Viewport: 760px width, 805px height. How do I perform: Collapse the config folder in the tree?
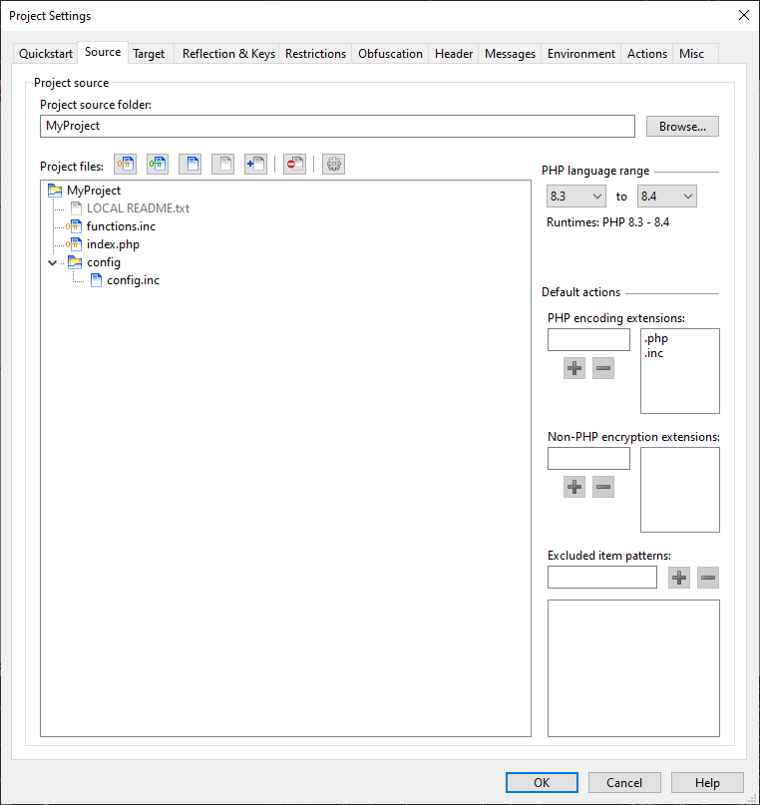coord(53,263)
